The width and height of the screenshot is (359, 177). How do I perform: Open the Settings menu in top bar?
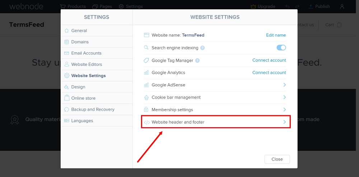tap(131, 6)
